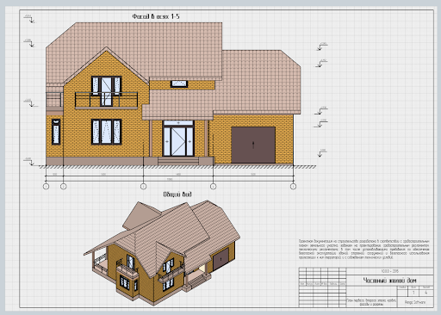Screen dimensions: 441x315
Task: Click the 3D isometric house view
Action: 162,252
